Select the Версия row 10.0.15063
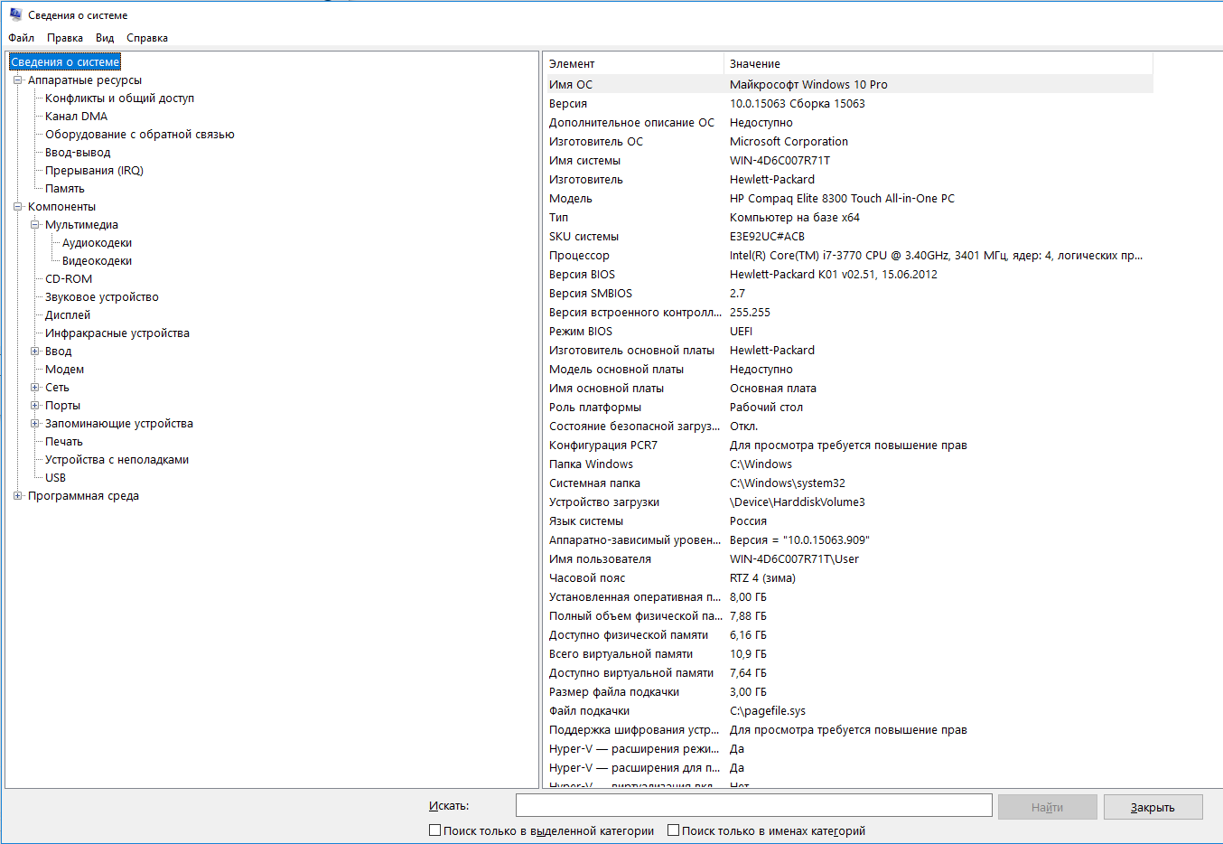The image size is (1223, 844). pos(848,103)
